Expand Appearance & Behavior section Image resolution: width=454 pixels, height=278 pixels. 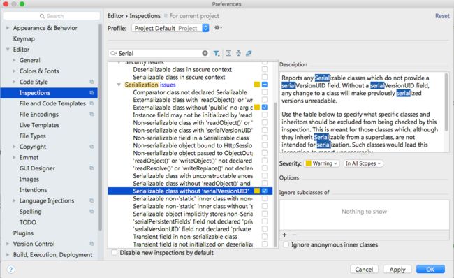[8, 28]
